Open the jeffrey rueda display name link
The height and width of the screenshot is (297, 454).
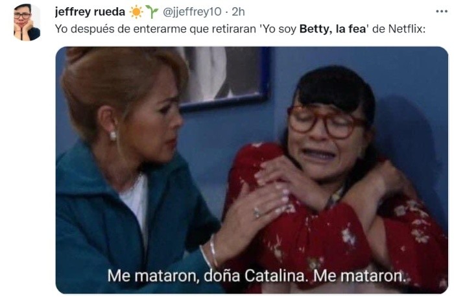90,12
